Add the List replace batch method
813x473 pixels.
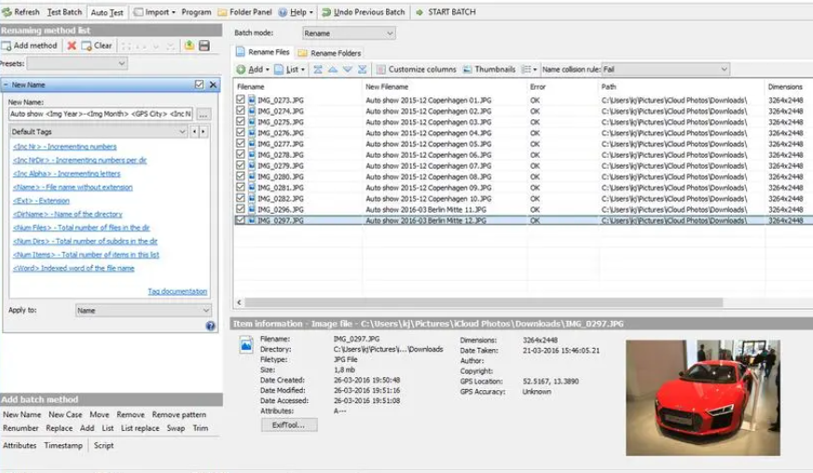pyautogui.click(x=140, y=428)
